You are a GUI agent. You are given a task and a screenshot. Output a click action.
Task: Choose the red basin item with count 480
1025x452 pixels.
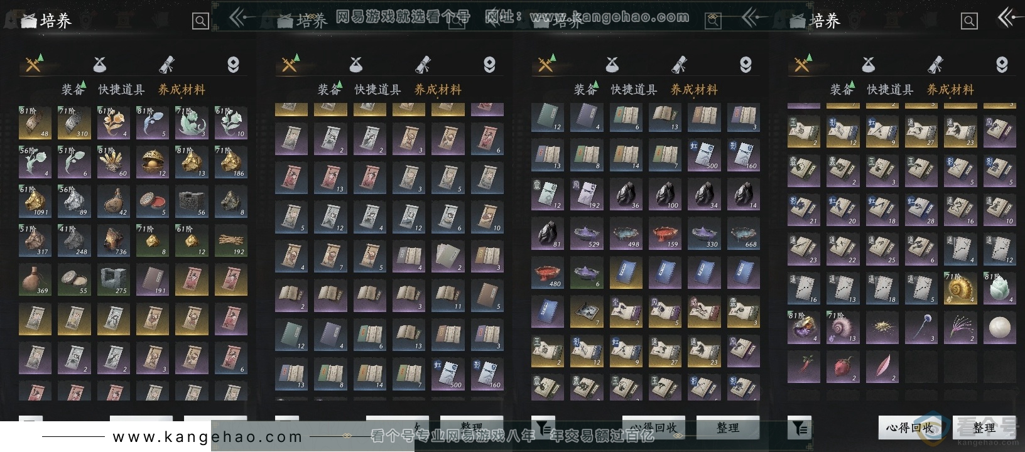(548, 273)
